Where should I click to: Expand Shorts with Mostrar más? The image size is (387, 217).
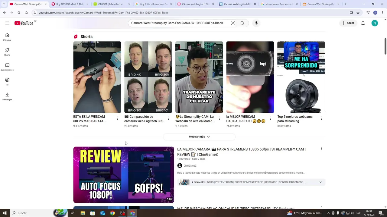pos(199,137)
